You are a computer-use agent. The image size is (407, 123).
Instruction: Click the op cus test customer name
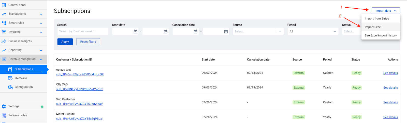[x=64, y=70]
